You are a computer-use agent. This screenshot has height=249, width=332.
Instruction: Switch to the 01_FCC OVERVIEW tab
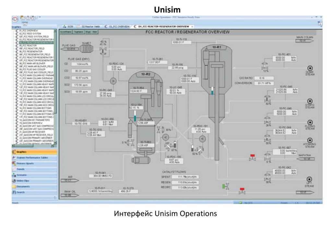117,27
